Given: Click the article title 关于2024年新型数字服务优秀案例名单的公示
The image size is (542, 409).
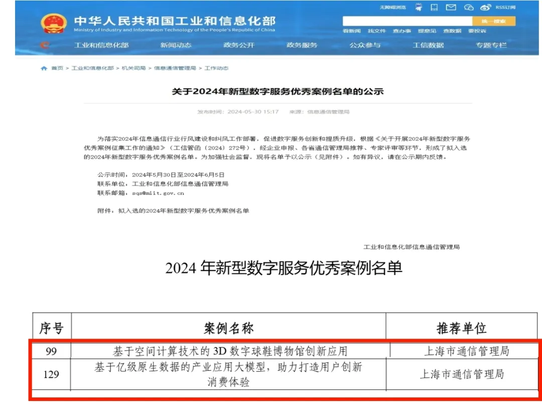Looking at the screenshot, I should point(278,91).
